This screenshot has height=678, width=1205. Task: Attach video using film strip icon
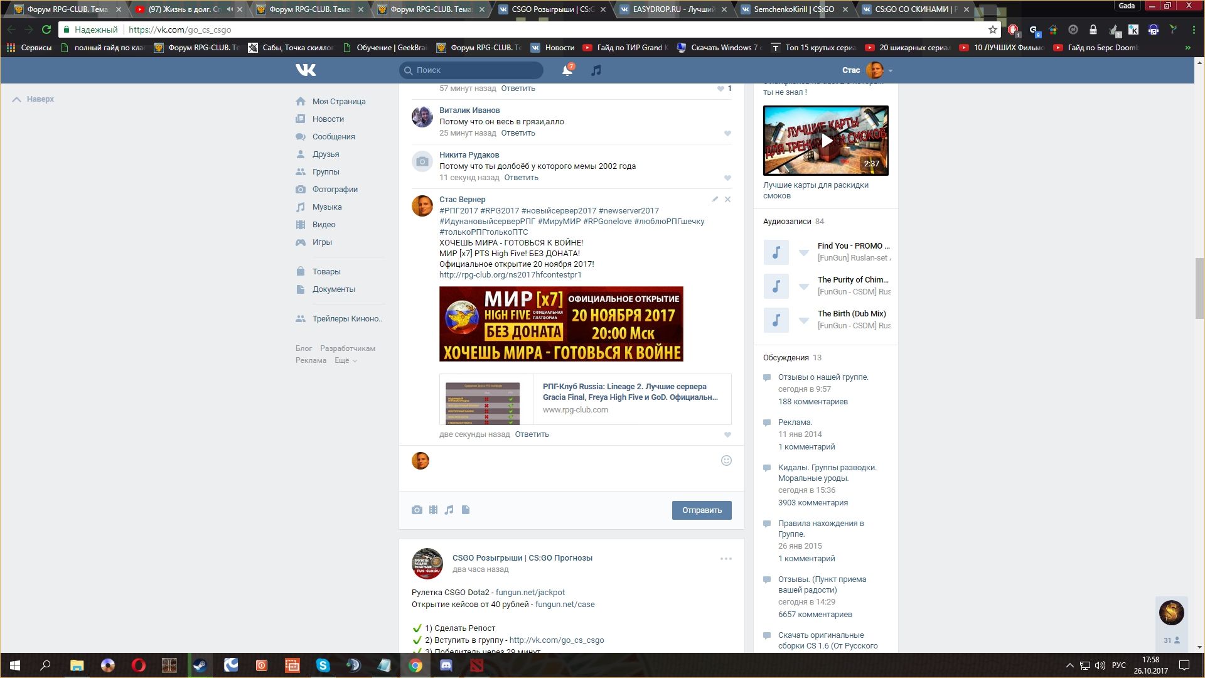click(x=433, y=510)
